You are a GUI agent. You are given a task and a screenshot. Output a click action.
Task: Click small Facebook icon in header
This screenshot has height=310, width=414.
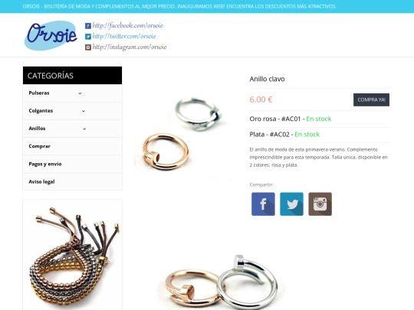click(x=88, y=26)
